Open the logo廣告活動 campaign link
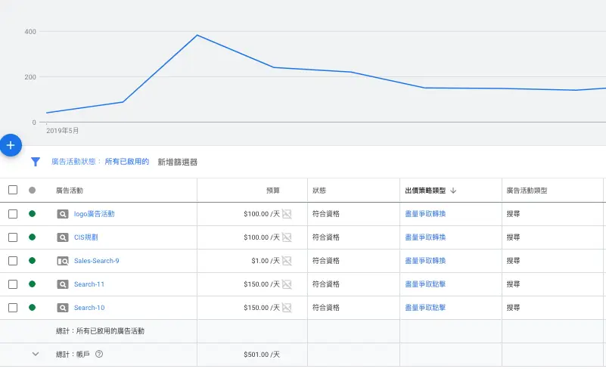 click(x=95, y=214)
